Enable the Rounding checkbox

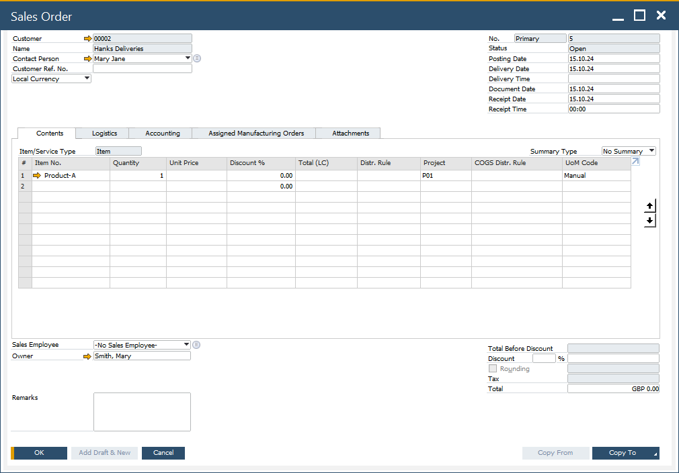493,368
